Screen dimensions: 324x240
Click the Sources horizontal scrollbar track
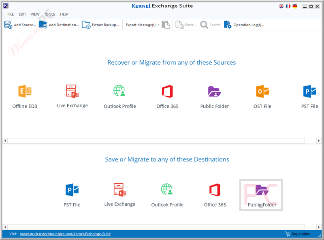pos(156,141)
